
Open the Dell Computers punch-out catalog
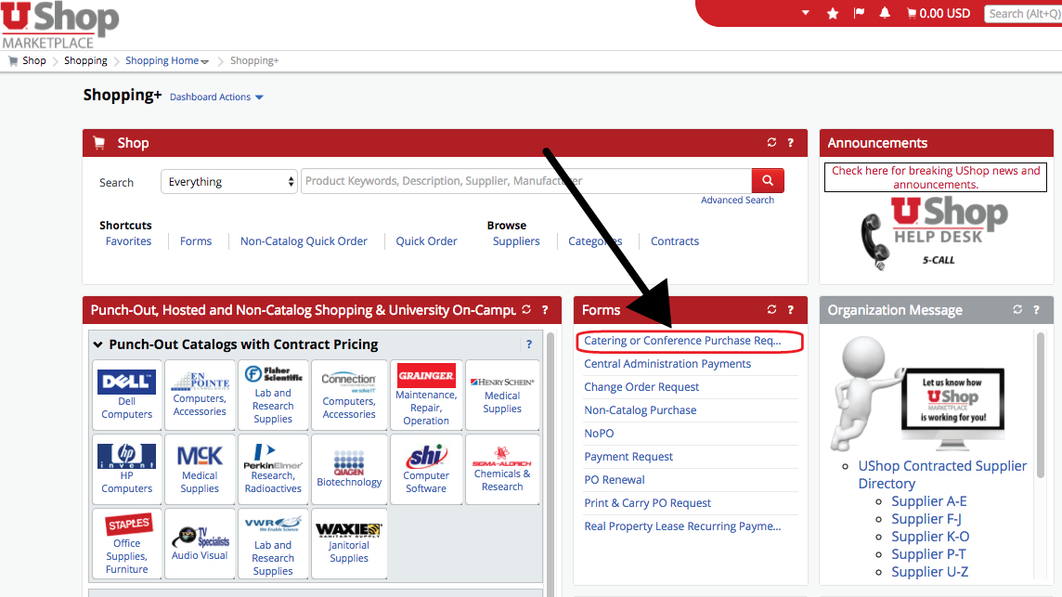tap(126, 396)
